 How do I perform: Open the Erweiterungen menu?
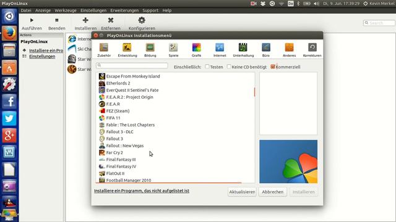tap(124, 10)
